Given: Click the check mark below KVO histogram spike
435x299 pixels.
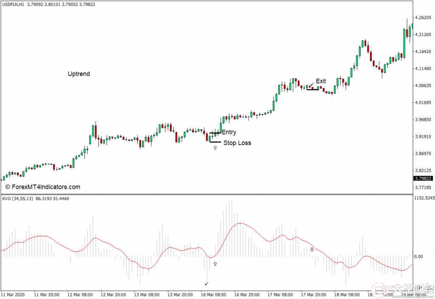Looking at the screenshot, I should (206, 284).
